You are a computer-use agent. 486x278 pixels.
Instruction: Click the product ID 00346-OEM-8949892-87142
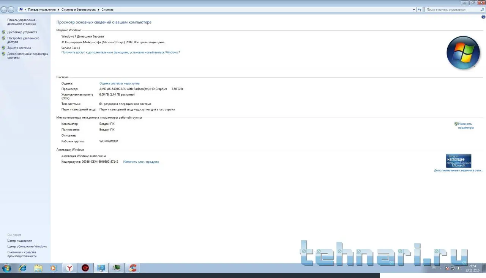(x=100, y=162)
